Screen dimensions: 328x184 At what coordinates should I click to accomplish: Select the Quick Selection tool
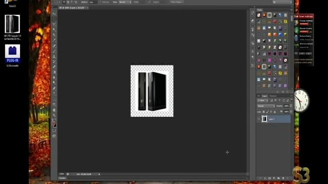pos(54,30)
